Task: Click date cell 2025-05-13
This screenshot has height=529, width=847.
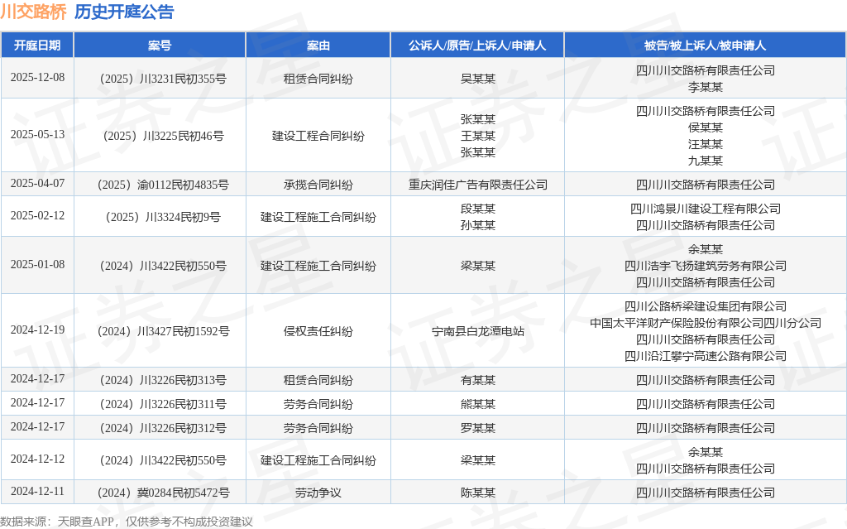Action: pos(37,134)
